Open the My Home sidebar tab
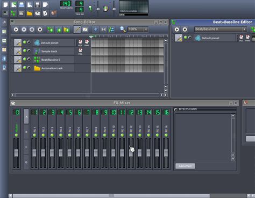 click(4, 58)
